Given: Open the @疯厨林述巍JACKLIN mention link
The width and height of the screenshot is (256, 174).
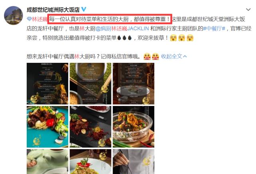Looking at the screenshot, I should [122, 29].
